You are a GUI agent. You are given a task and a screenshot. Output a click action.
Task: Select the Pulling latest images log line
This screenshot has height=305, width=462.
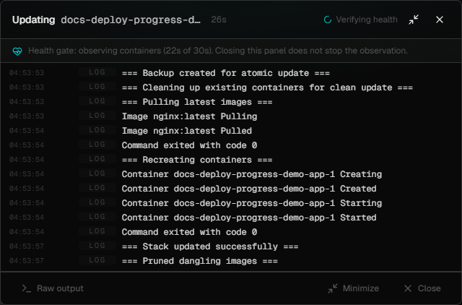197,102
